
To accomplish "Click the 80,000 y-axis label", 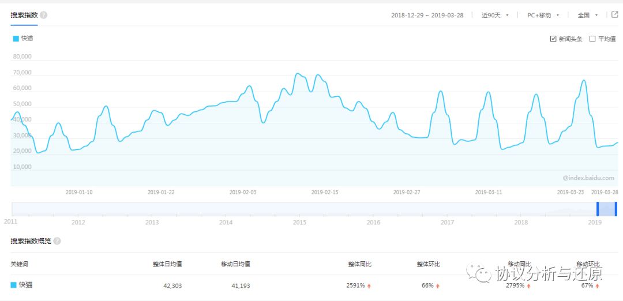I will [x=22, y=57].
